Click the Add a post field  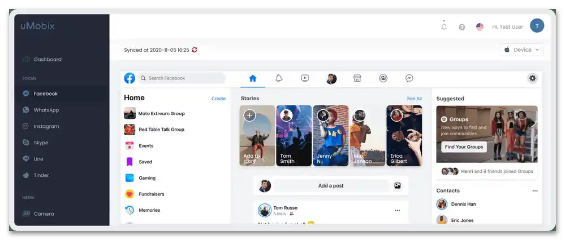tap(331, 186)
